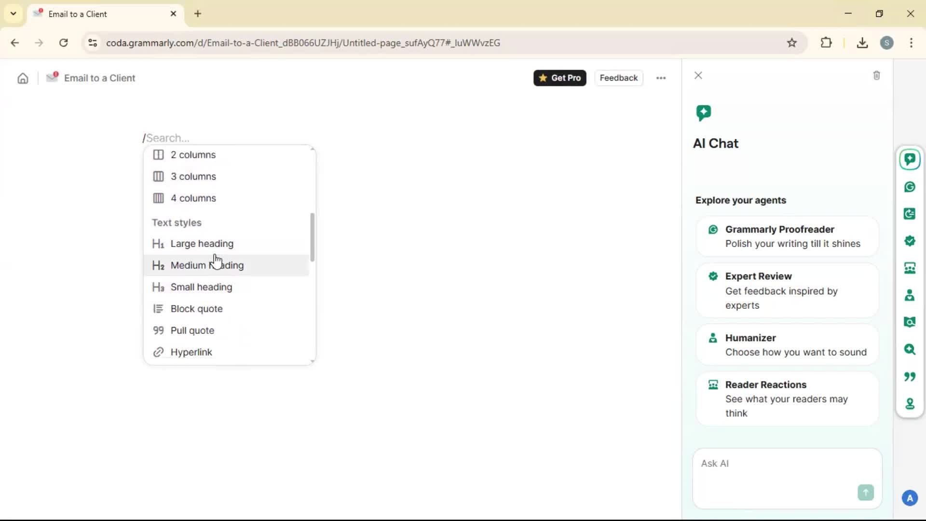Screen dimensions: 926x521
Task: Open the Grammarly Proofreader sidebar icon
Action: (910, 187)
